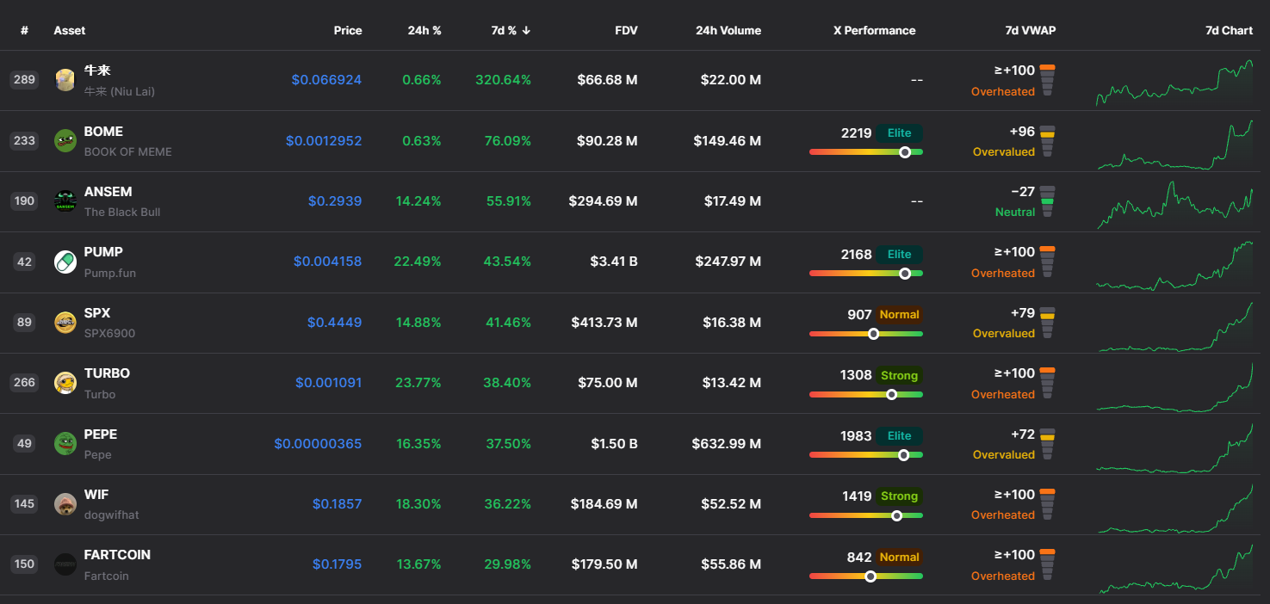Click the PEPE VWAP overvalued gauge icon
This screenshot has width=1270, height=604.
tap(1048, 444)
